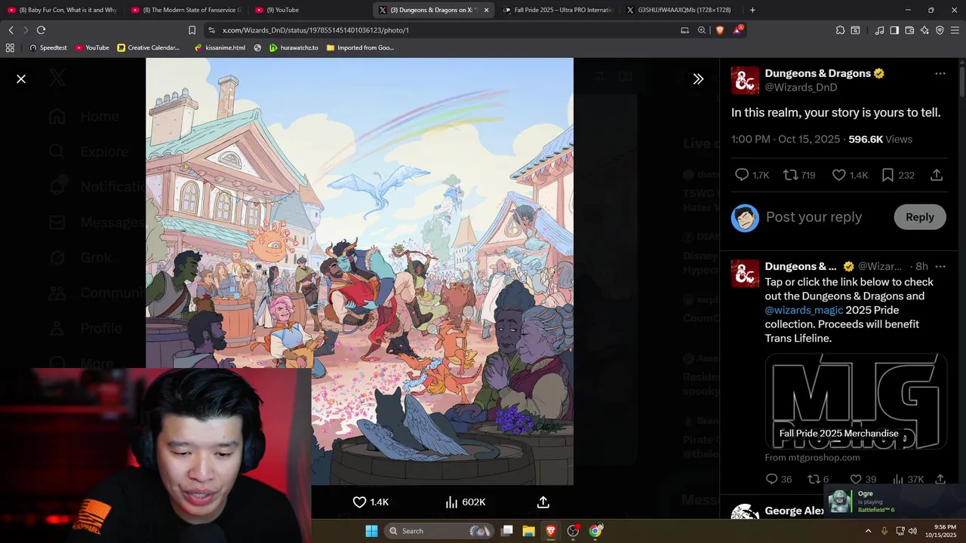
Task: Reload the current page
Action: (x=41, y=30)
